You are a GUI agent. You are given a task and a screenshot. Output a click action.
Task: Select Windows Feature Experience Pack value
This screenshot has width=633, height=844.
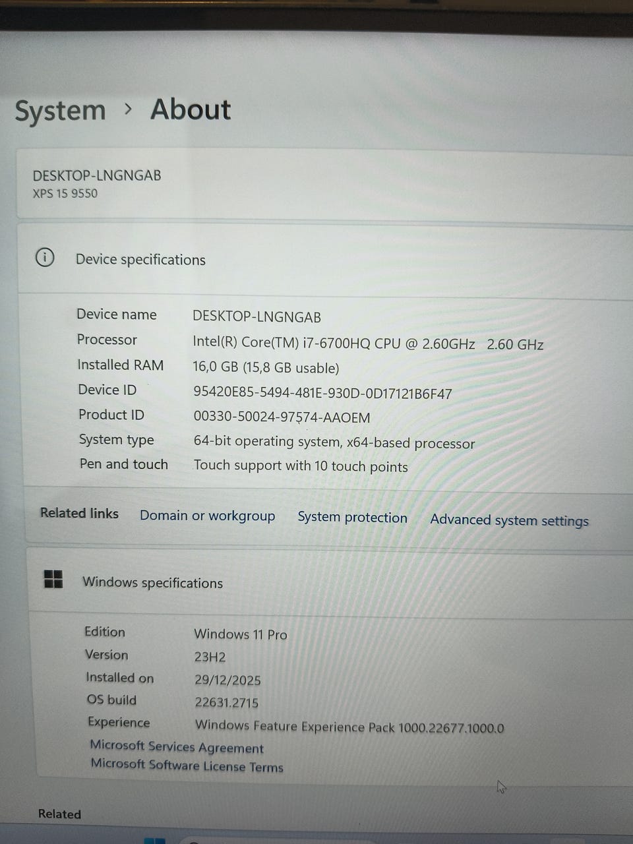tap(349, 727)
